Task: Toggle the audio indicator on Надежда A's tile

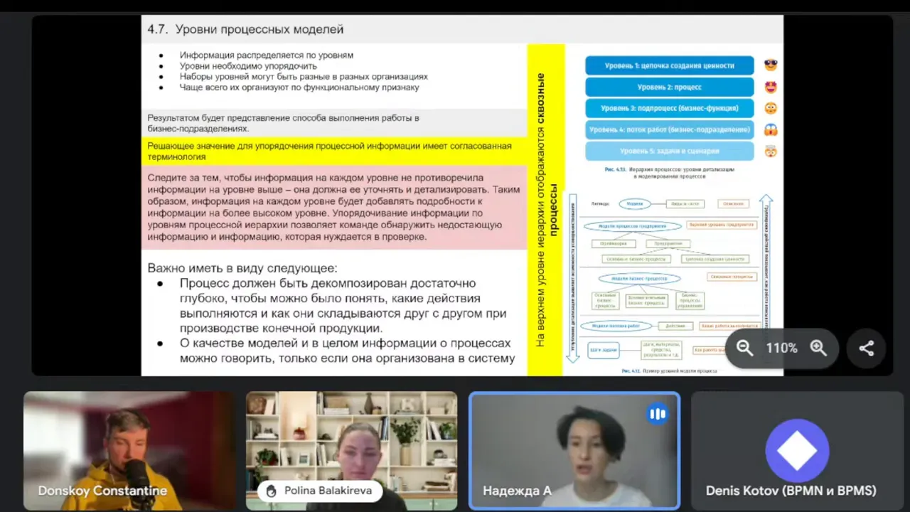Action: (657, 414)
